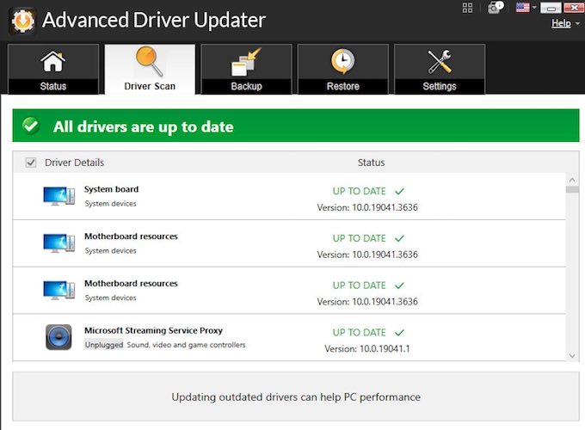
Task: Click the 'All drivers are up to date' banner text
Action: point(144,126)
